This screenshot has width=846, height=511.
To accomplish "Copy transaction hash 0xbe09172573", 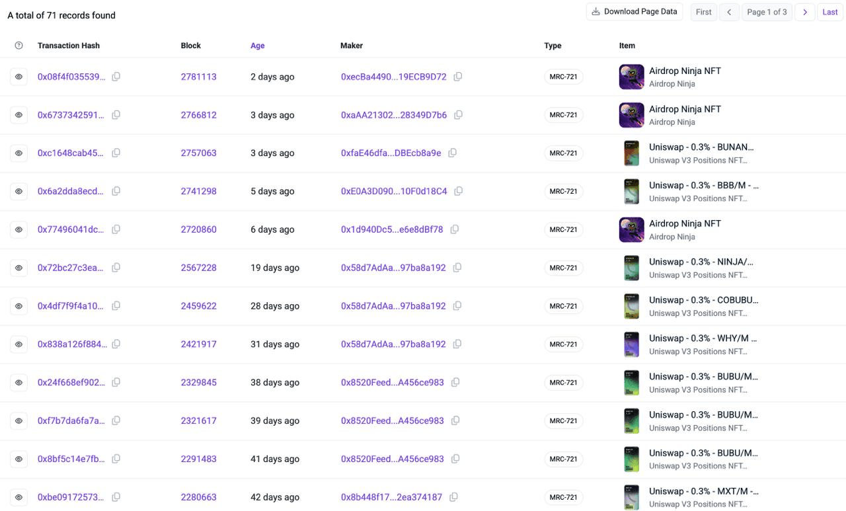I will click(116, 497).
